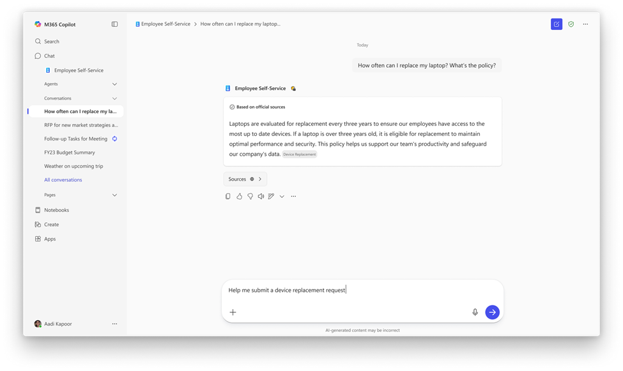623x371 pixels.
Task: Open 'FY23 Budget Summary' conversation
Action: [70, 153]
